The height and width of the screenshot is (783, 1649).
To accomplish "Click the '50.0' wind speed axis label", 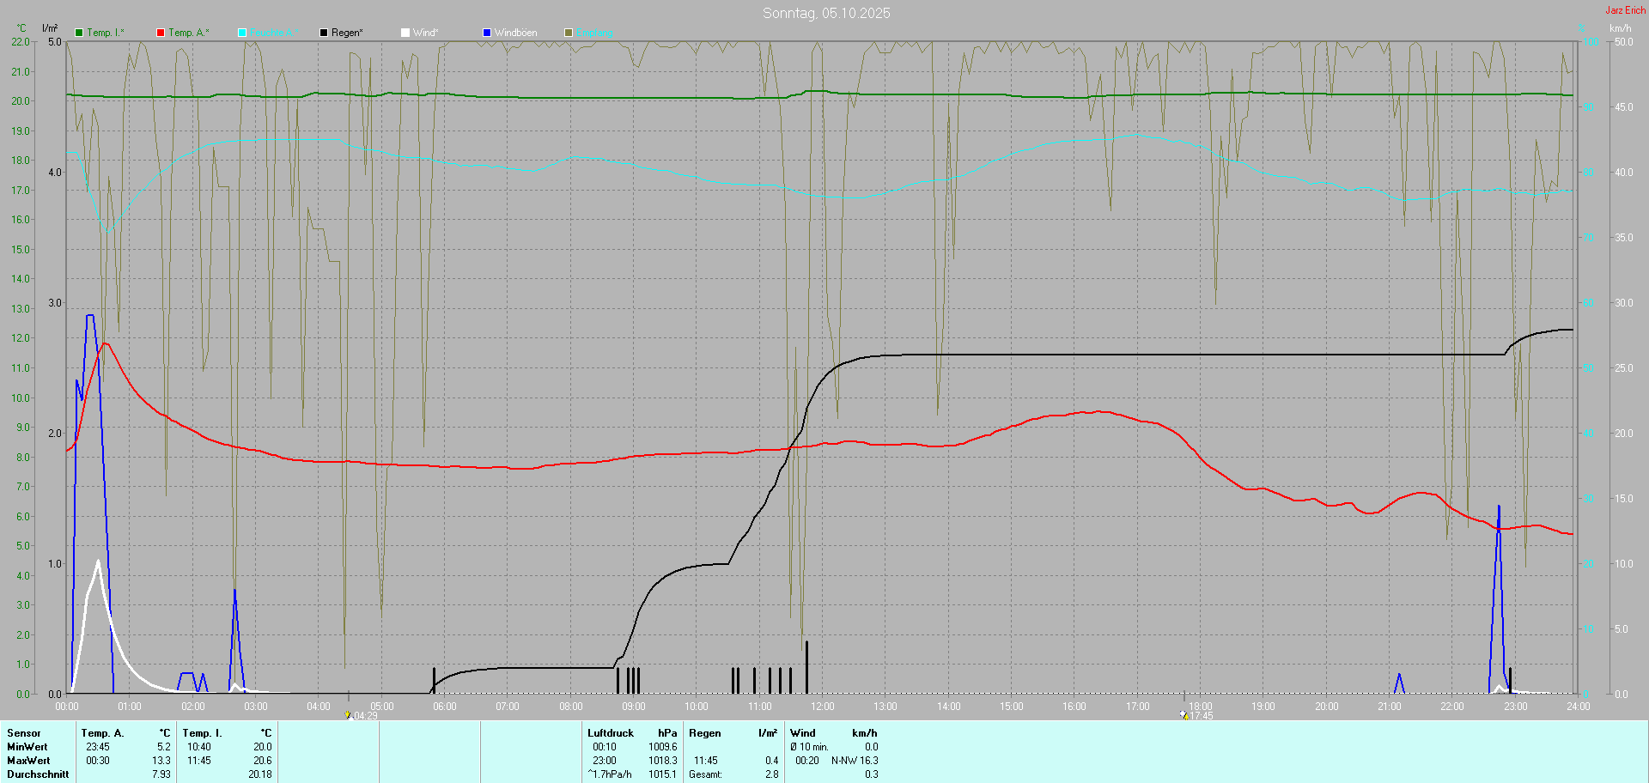I will pyautogui.click(x=1624, y=42).
